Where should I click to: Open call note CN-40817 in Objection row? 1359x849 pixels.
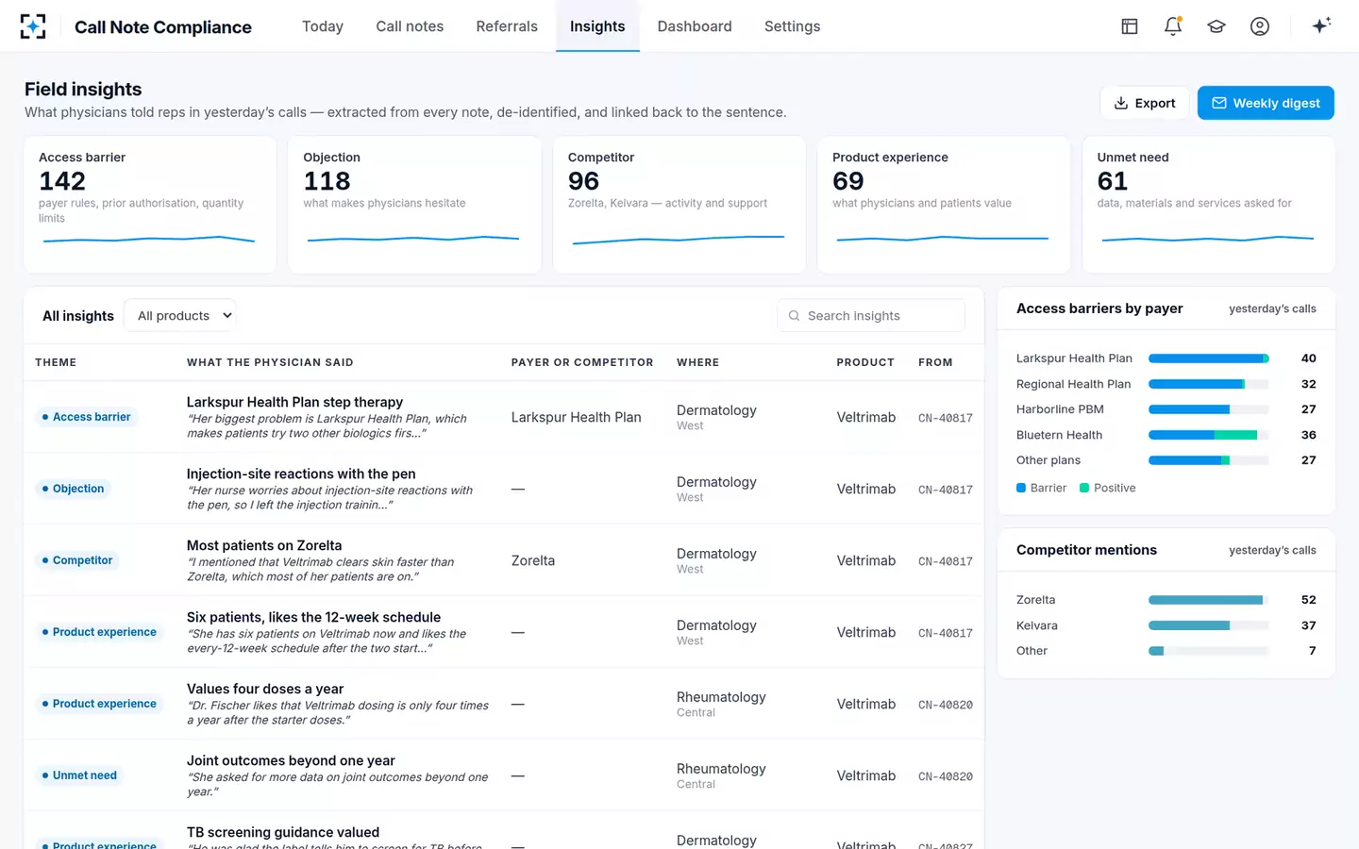pos(946,490)
